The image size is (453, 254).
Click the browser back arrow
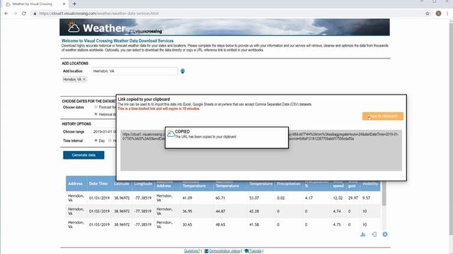click(x=6, y=13)
